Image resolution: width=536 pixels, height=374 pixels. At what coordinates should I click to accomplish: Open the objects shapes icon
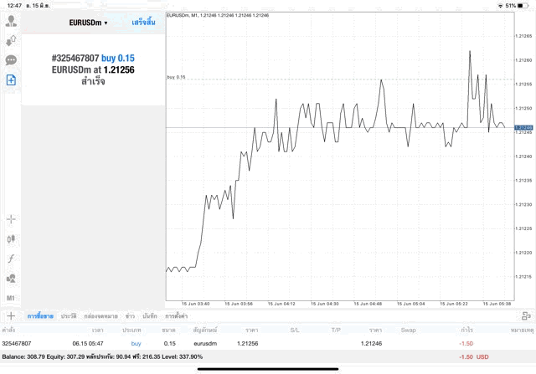click(11, 279)
